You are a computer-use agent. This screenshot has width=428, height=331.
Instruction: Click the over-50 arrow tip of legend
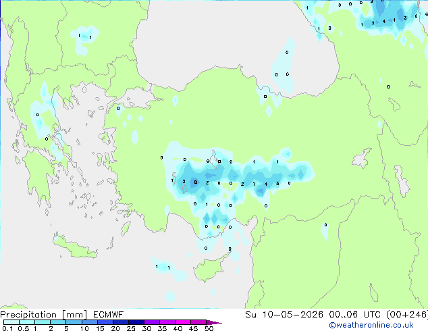click(214, 322)
